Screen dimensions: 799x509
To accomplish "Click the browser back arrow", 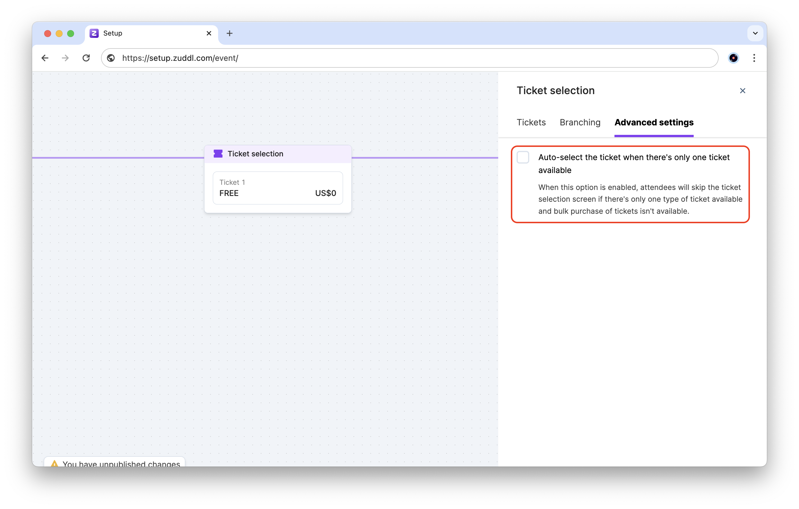I will point(45,58).
